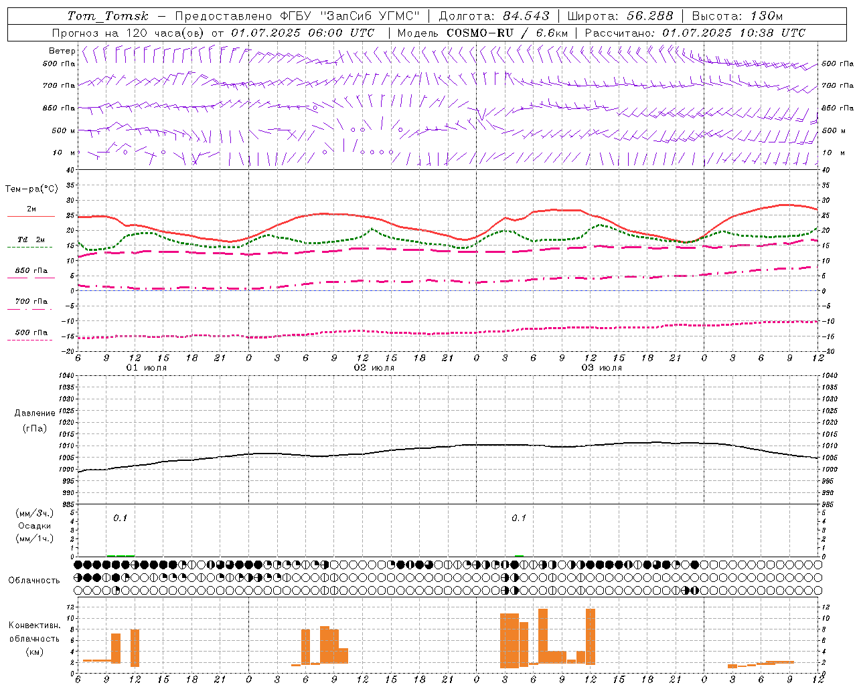Click the "Ветер" wind panel label
The width and height of the screenshot is (857, 685).
tap(62, 51)
